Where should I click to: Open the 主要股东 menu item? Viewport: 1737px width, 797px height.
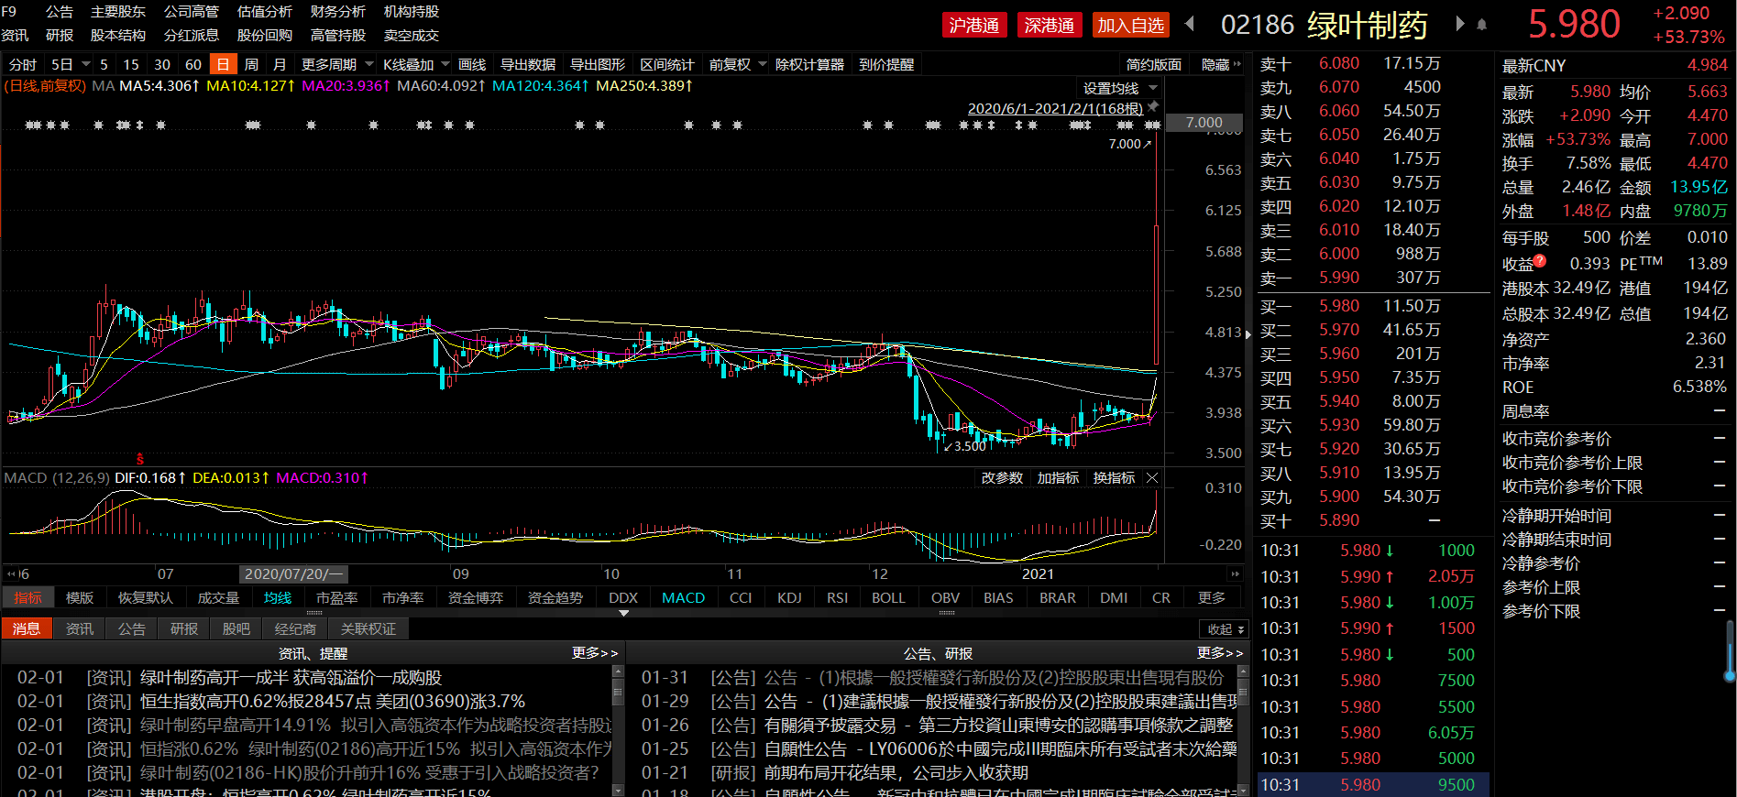tap(118, 12)
